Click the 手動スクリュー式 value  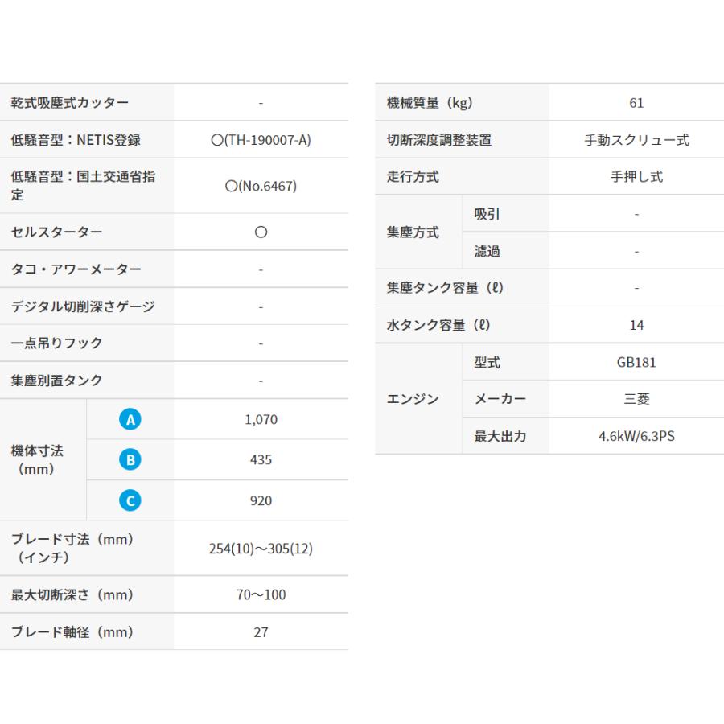(x=636, y=140)
